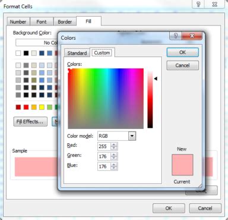Decrease the Blue value with down spinner

point(114,168)
